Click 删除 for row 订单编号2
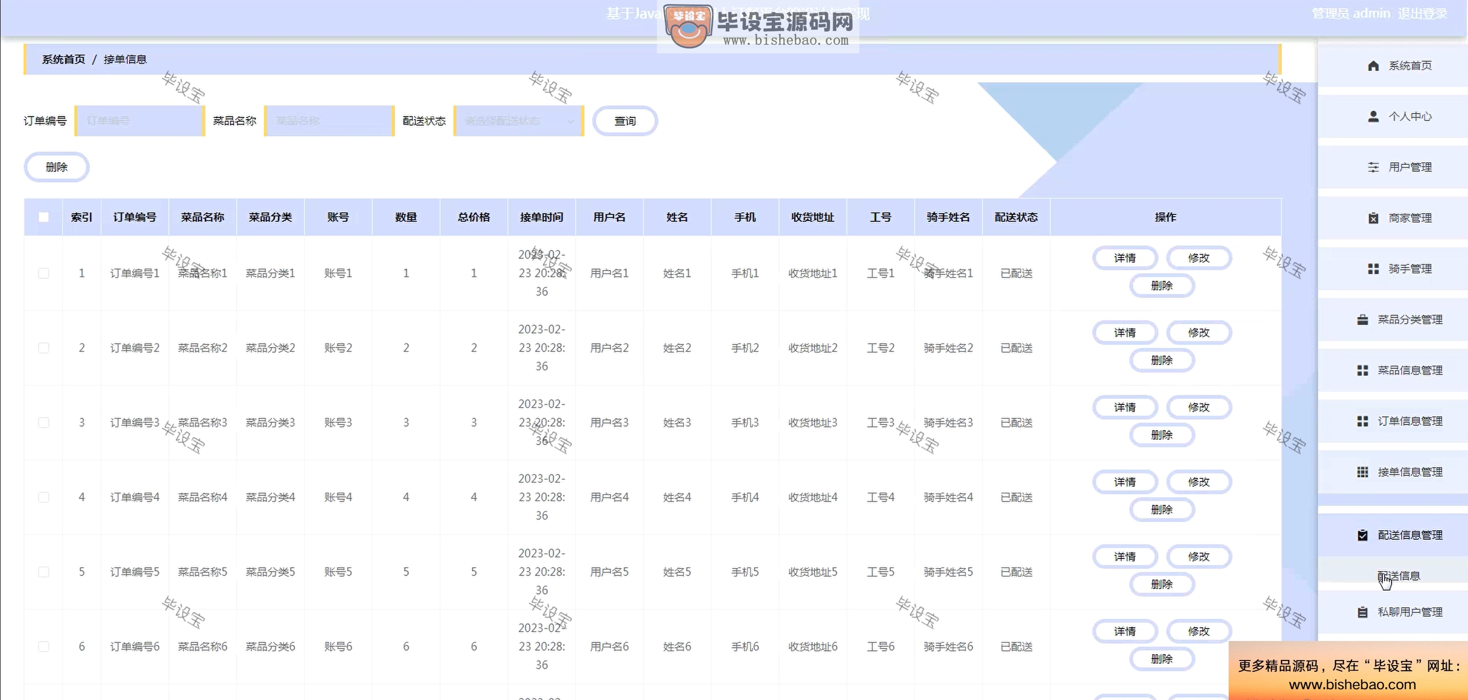The image size is (1468, 700). [1162, 361]
